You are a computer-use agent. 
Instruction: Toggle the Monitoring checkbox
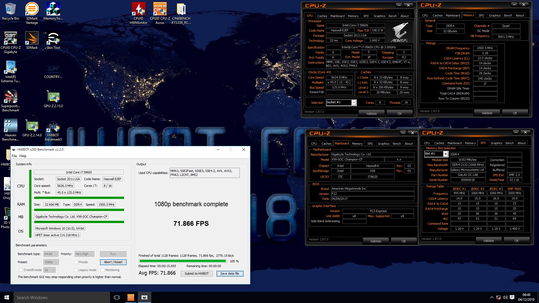[x=102, y=270]
